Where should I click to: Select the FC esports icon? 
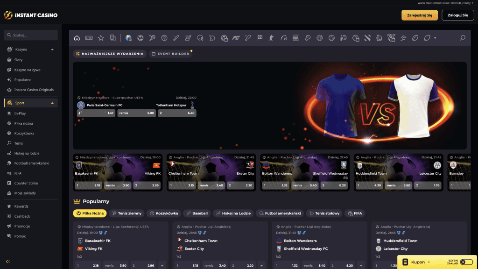click(236, 38)
